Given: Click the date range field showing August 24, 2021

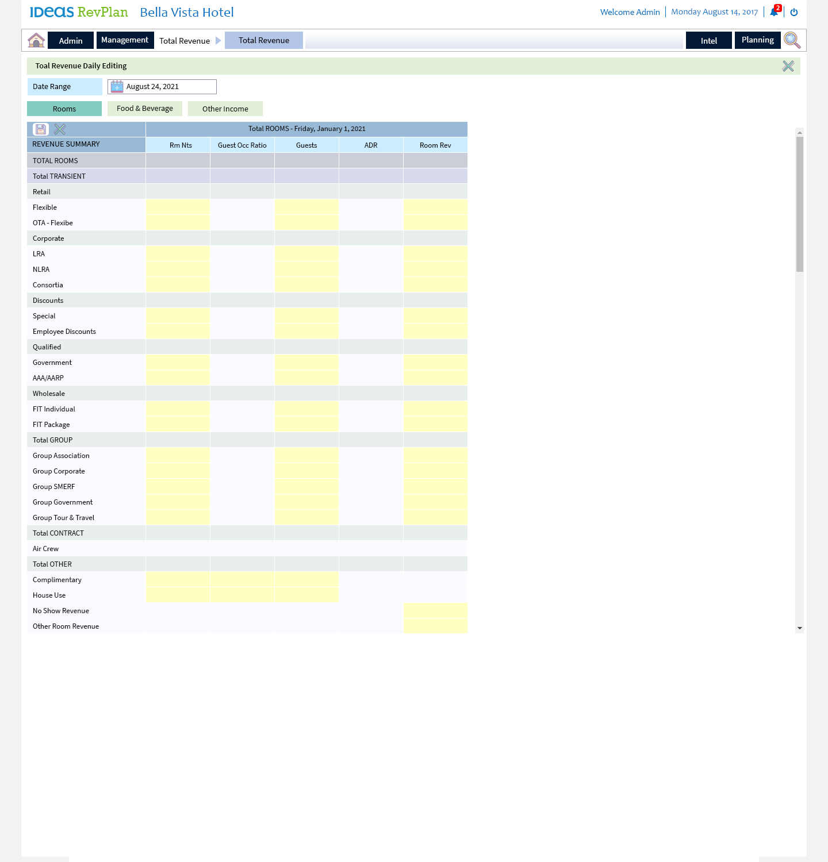Looking at the screenshot, I should pos(170,87).
